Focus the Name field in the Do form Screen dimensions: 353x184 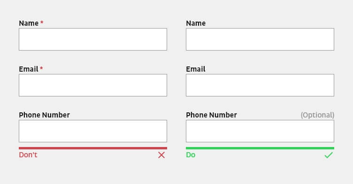(x=260, y=39)
